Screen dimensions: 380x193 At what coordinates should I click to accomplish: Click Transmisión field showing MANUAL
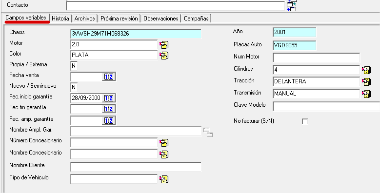tap(317, 94)
